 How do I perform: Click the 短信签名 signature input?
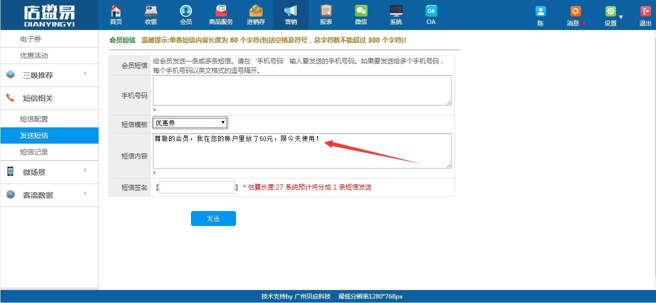coord(197,187)
